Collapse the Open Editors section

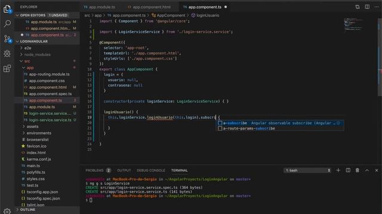click(47, 15)
